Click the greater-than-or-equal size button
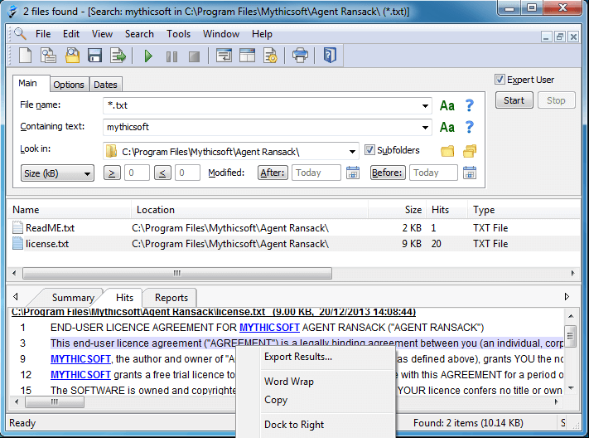Viewport: 589px width, 438px height. tap(112, 173)
